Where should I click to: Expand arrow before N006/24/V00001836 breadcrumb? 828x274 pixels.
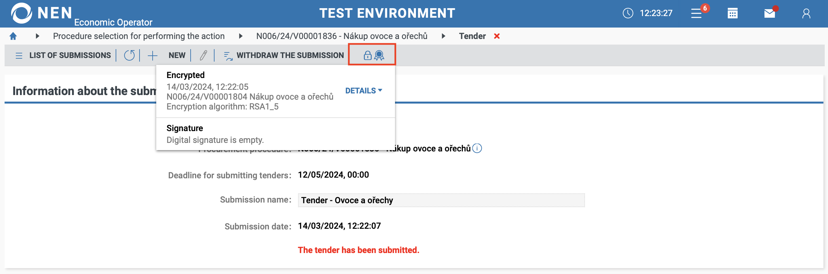coord(241,36)
